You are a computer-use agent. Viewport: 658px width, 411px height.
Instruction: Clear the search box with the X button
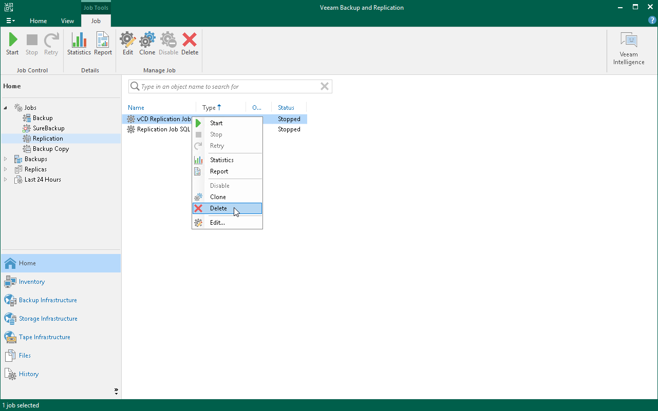(x=324, y=86)
